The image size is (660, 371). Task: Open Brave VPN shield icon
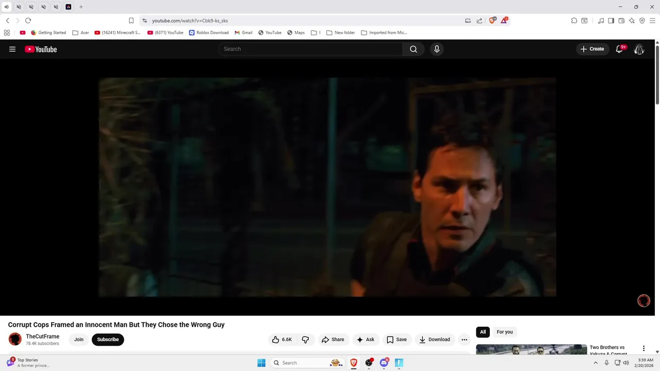(x=642, y=21)
